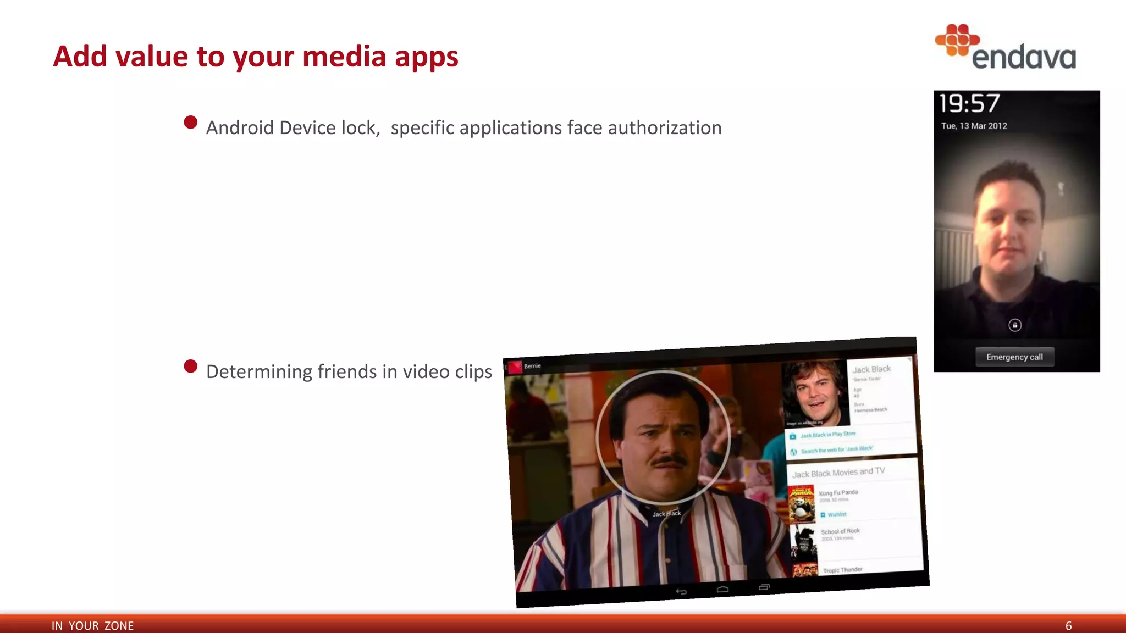Viewport: 1126px width, 633px height.
Task: Click the 'Jack Black Movies and TV' heading
Action: click(x=838, y=473)
